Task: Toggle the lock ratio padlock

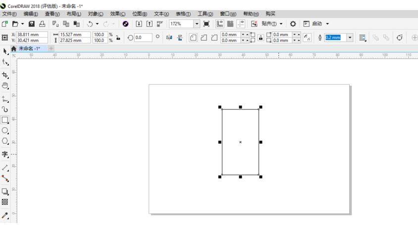Action: point(118,38)
